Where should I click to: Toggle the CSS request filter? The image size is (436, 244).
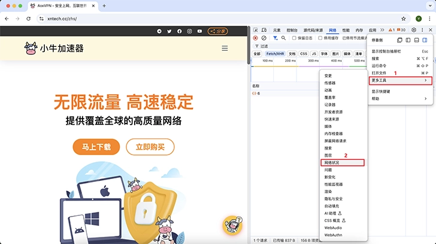tap(304, 54)
